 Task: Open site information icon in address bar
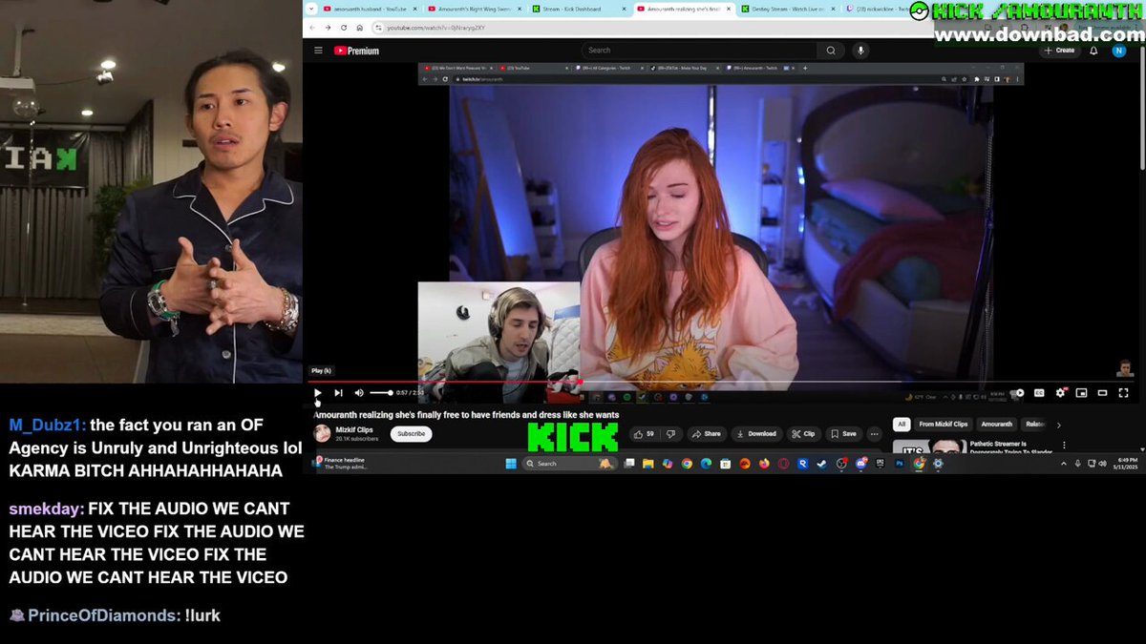click(x=378, y=28)
